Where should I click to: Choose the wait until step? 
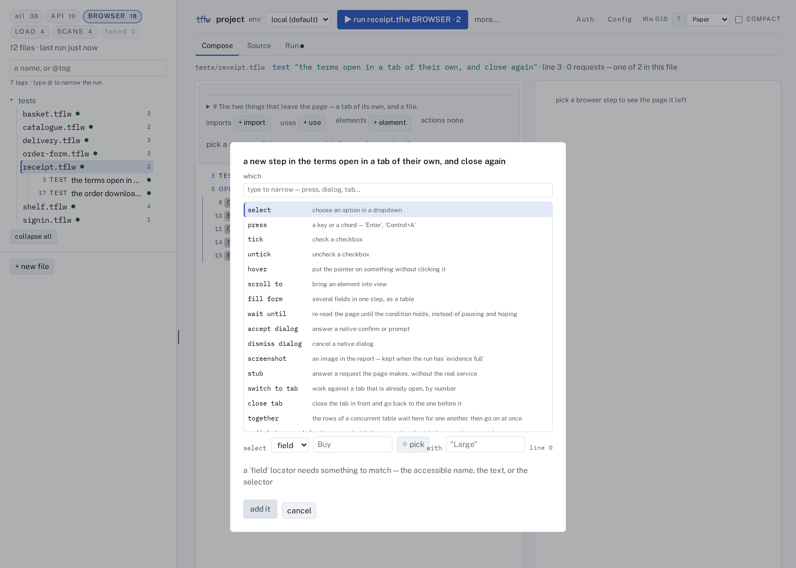[398, 314]
